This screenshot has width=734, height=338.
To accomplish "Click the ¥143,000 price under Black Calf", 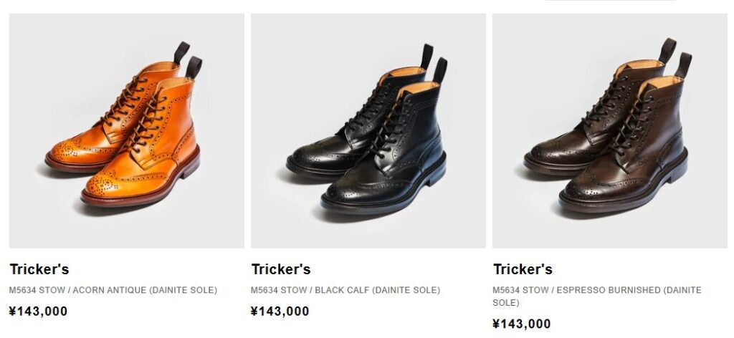I will tap(280, 312).
